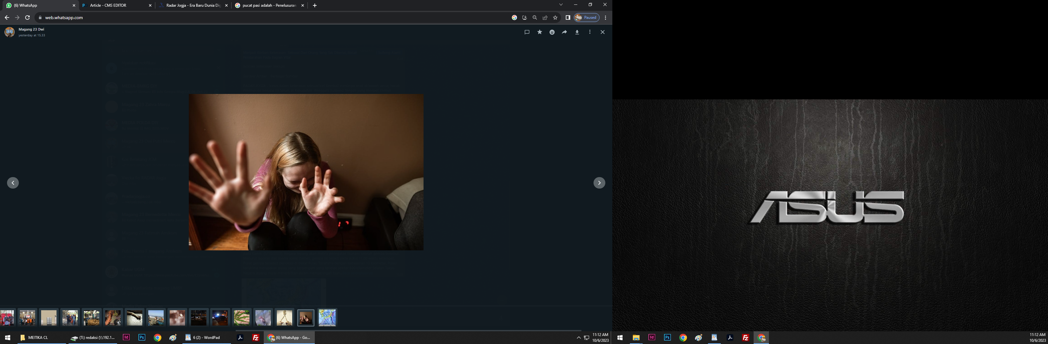This screenshot has width=1048, height=344.
Task: Expand the Chrome tab search dropdown
Action: point(561,5)
